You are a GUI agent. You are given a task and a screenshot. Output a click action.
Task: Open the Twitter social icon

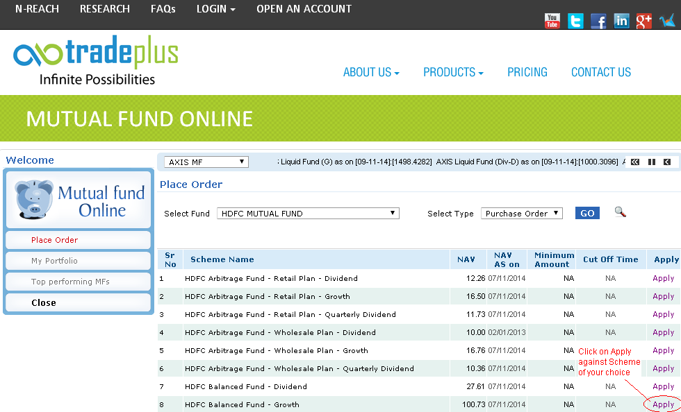[575, 21]
